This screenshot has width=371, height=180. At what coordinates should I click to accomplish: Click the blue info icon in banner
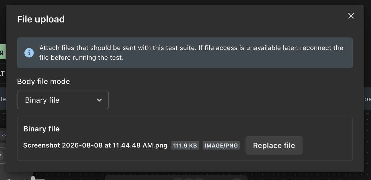point(29,53)
